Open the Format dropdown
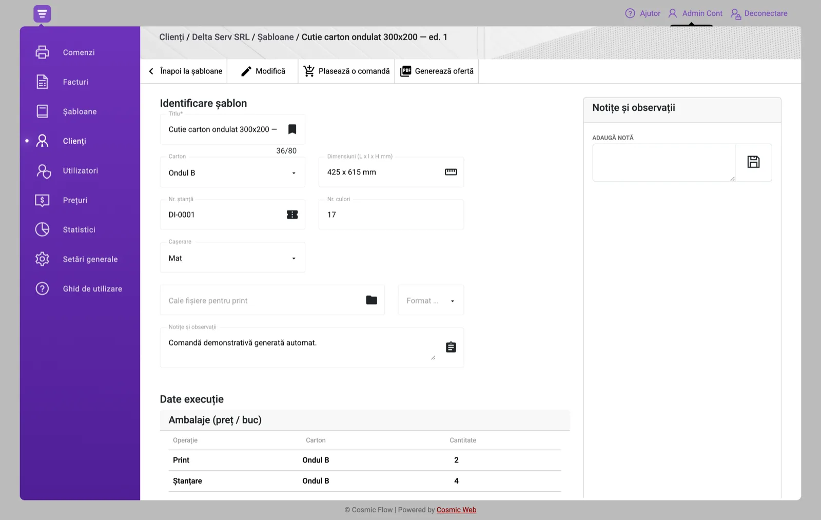This screenshot has width=821, height=520. click(x=431, y=300)
